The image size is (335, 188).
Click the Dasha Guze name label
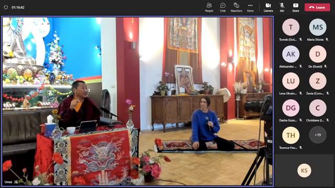pos(288,121)
